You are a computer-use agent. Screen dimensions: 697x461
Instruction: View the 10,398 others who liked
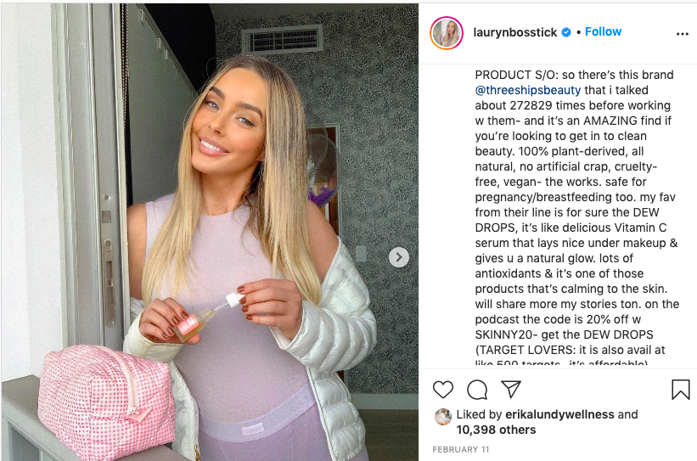pyautogui.click(x=496, y=430)
